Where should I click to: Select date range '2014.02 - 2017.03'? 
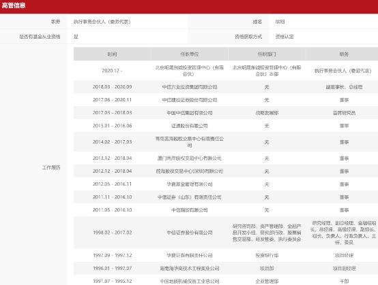[112, 141]
